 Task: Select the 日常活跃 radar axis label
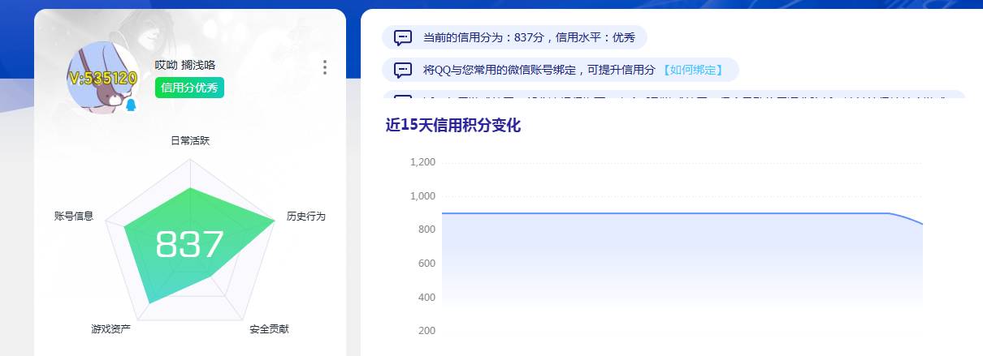coord(190,141)
